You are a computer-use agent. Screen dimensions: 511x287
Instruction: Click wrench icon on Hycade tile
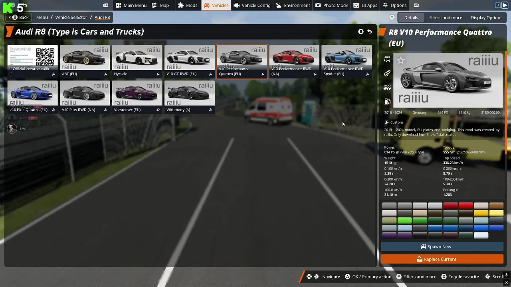(158, 74)
